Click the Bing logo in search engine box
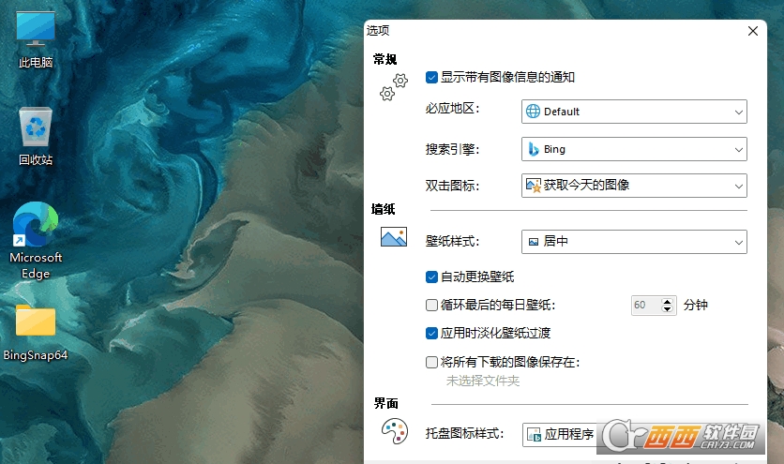The height and width of the screenshot is (464, 784). (534, 149)
